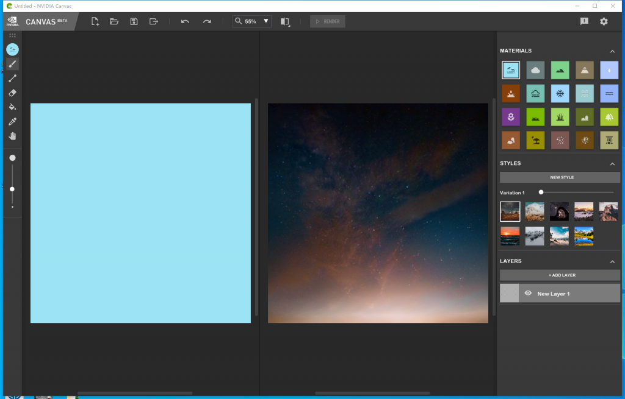Choose the rocky peak style thumbnail
The width and height of the screenshot is (625, 399).
pyautogui.click(x=609, y=211)
